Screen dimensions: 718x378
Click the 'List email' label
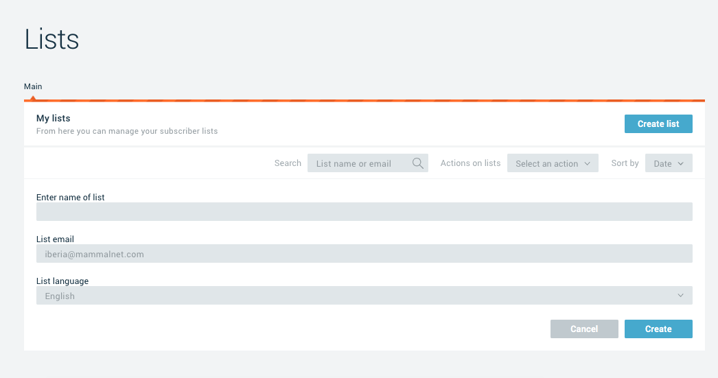(x=55, y=239)
